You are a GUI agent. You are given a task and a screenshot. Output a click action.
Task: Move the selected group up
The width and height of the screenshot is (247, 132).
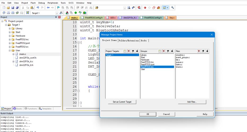tap(168, 51)
